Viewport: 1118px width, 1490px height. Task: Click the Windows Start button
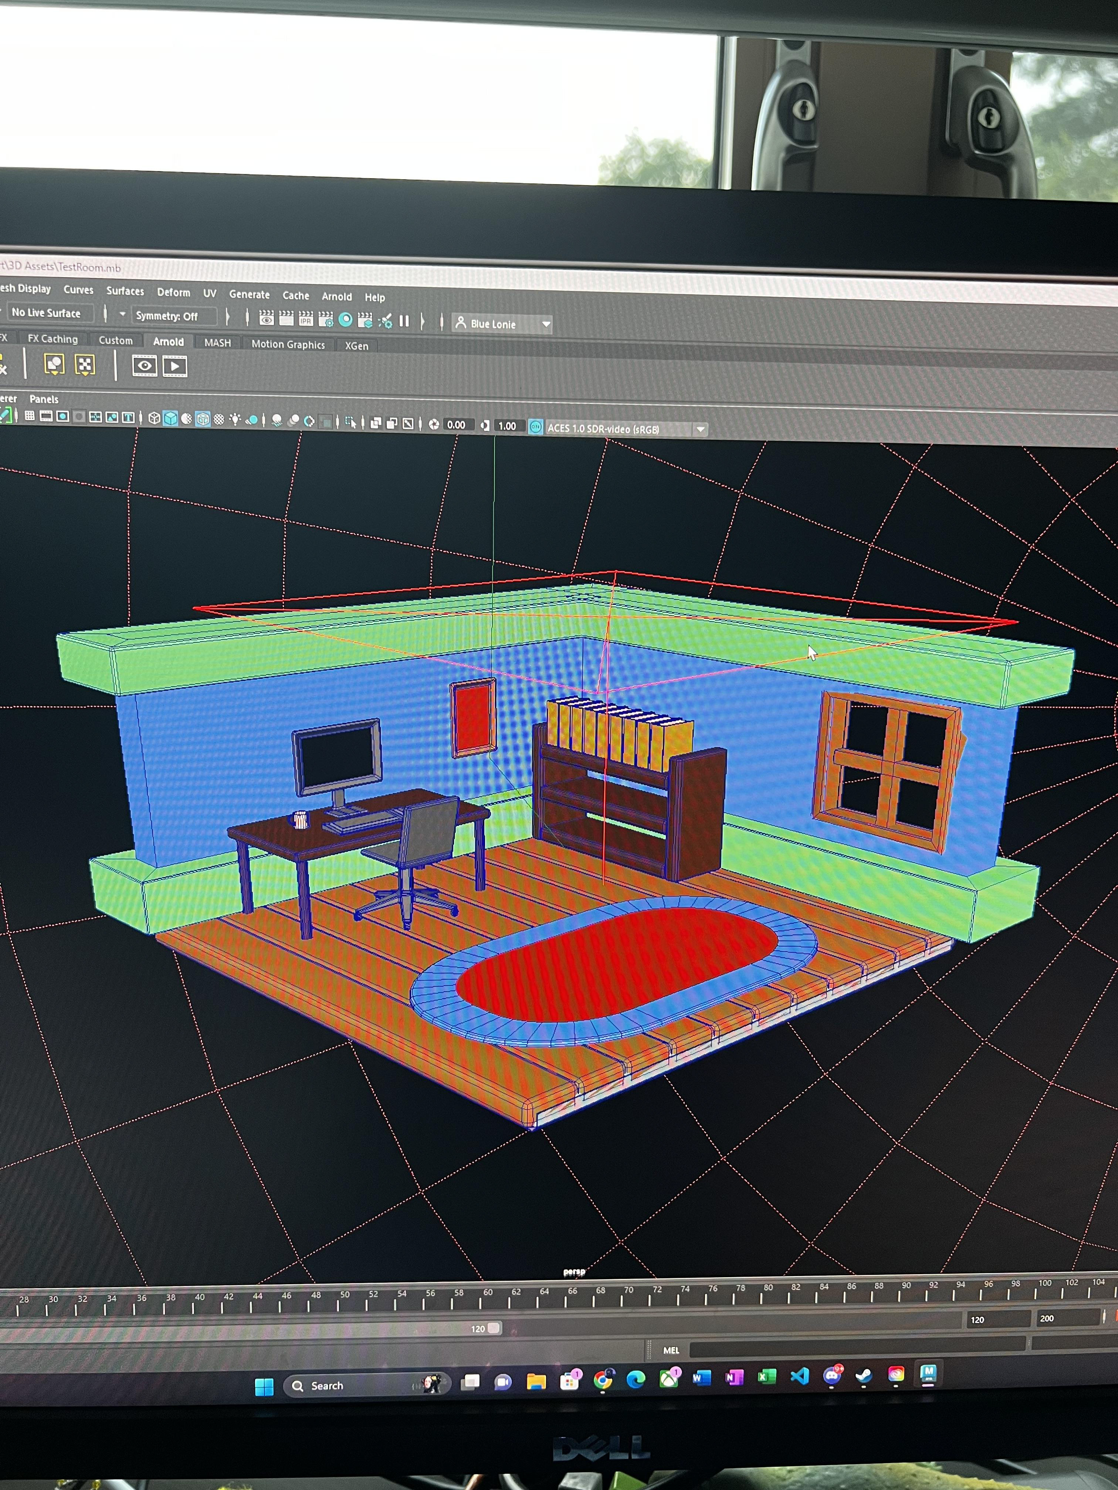(264, 1387)
